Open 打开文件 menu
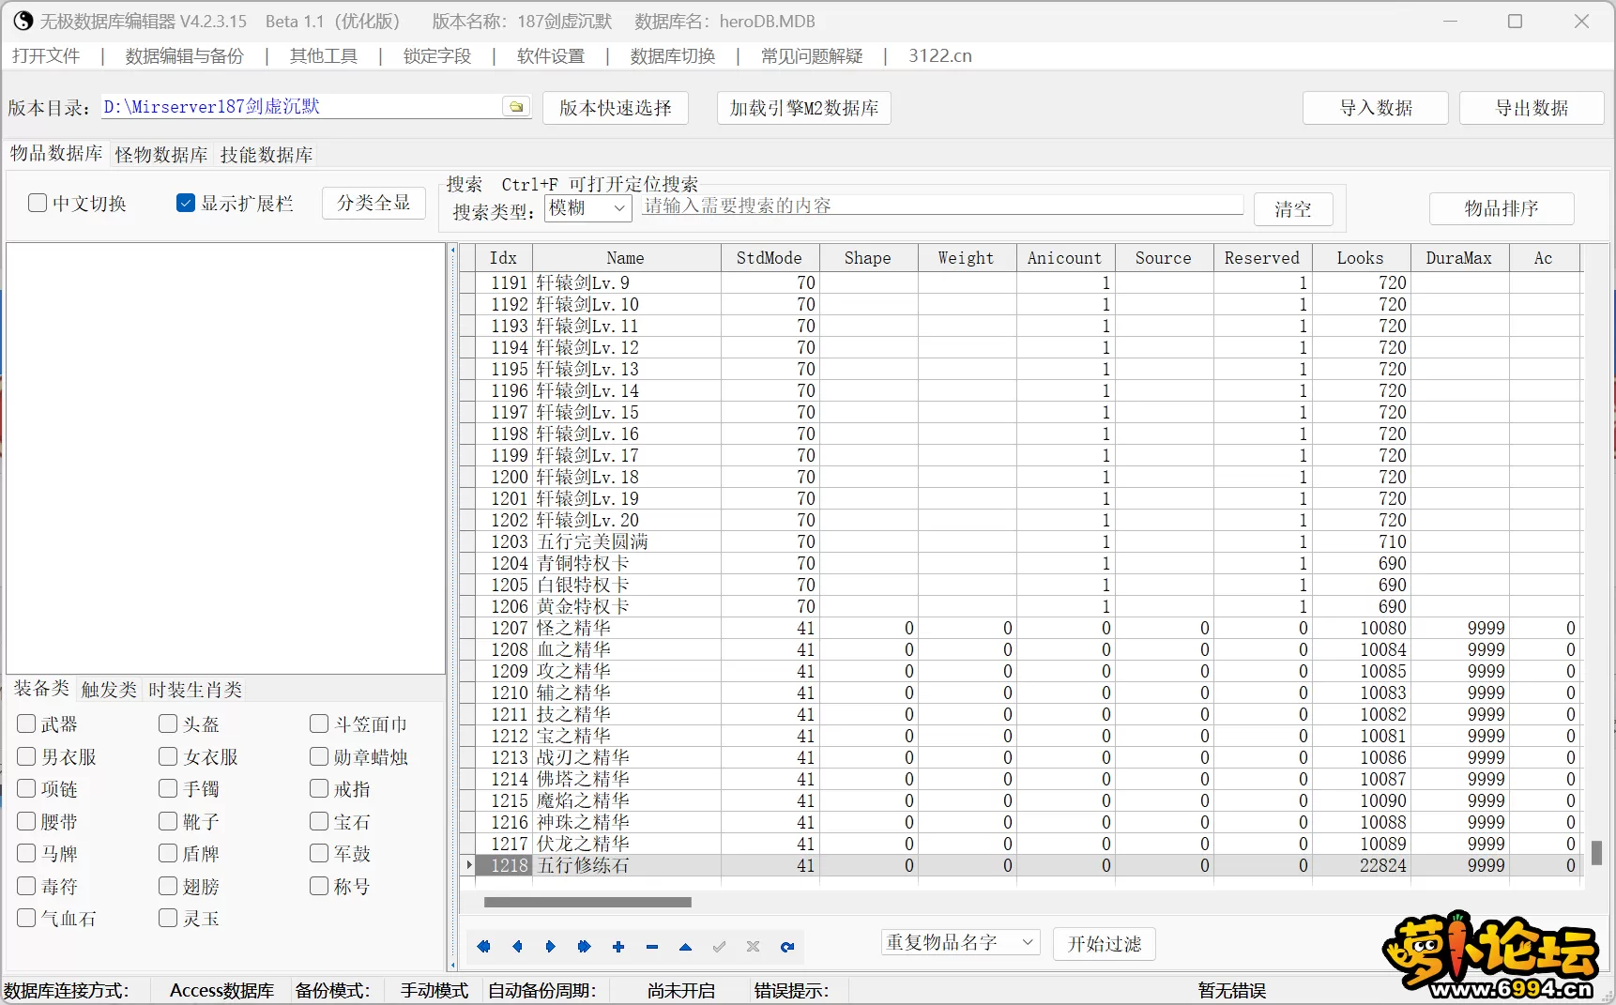1616x1005 pixels. (46, 55)
